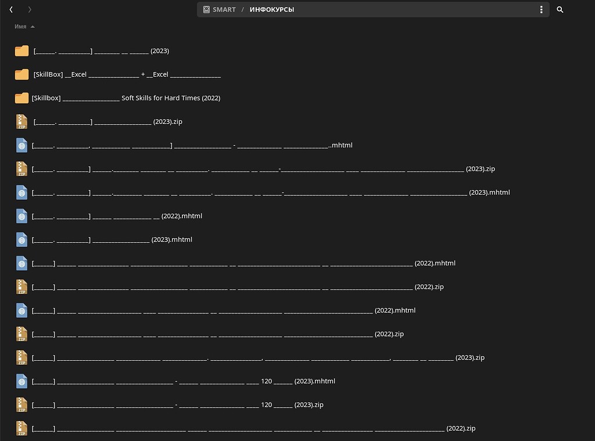Click ИНФОКУРСЫ in the breadcrumb path

[271, 9]
